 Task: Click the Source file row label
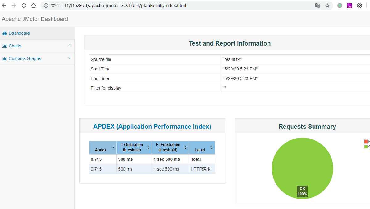pos(101,59)
